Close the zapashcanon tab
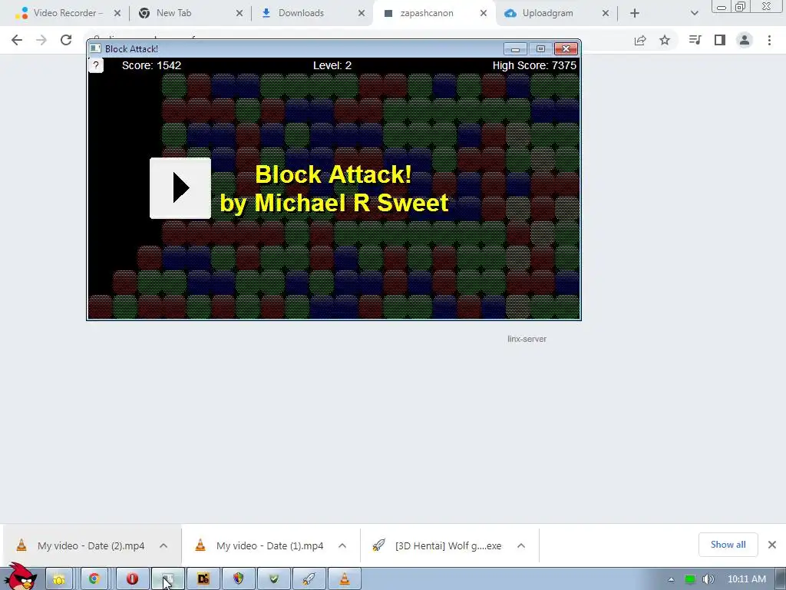Screen dimensions: 786x590 point(484,13)
